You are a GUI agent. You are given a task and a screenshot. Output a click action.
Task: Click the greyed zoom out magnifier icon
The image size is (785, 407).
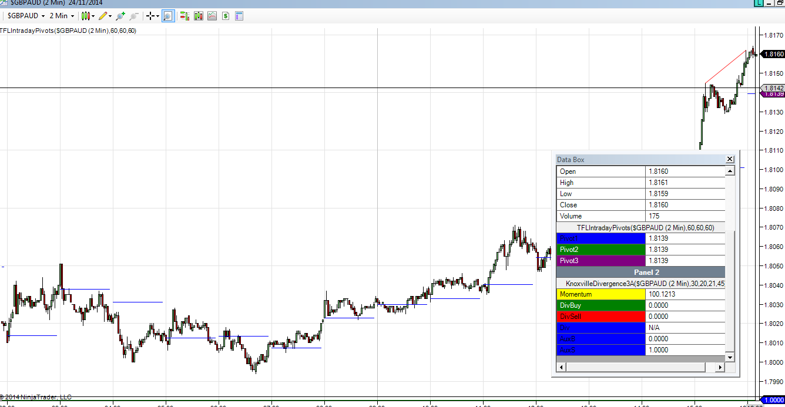coord(134,16)
